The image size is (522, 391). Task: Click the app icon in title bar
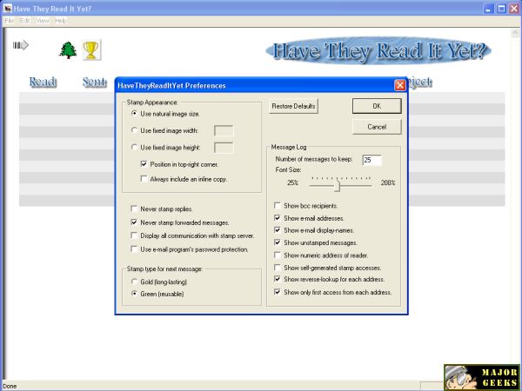(7, 9)
